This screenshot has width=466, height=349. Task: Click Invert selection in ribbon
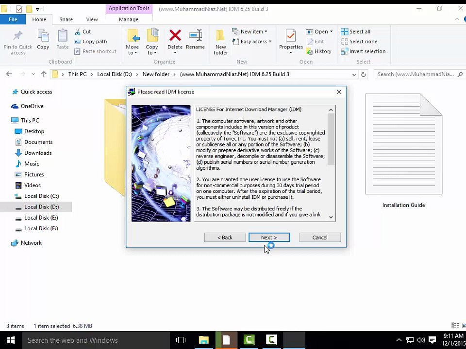tap(363, 51)
